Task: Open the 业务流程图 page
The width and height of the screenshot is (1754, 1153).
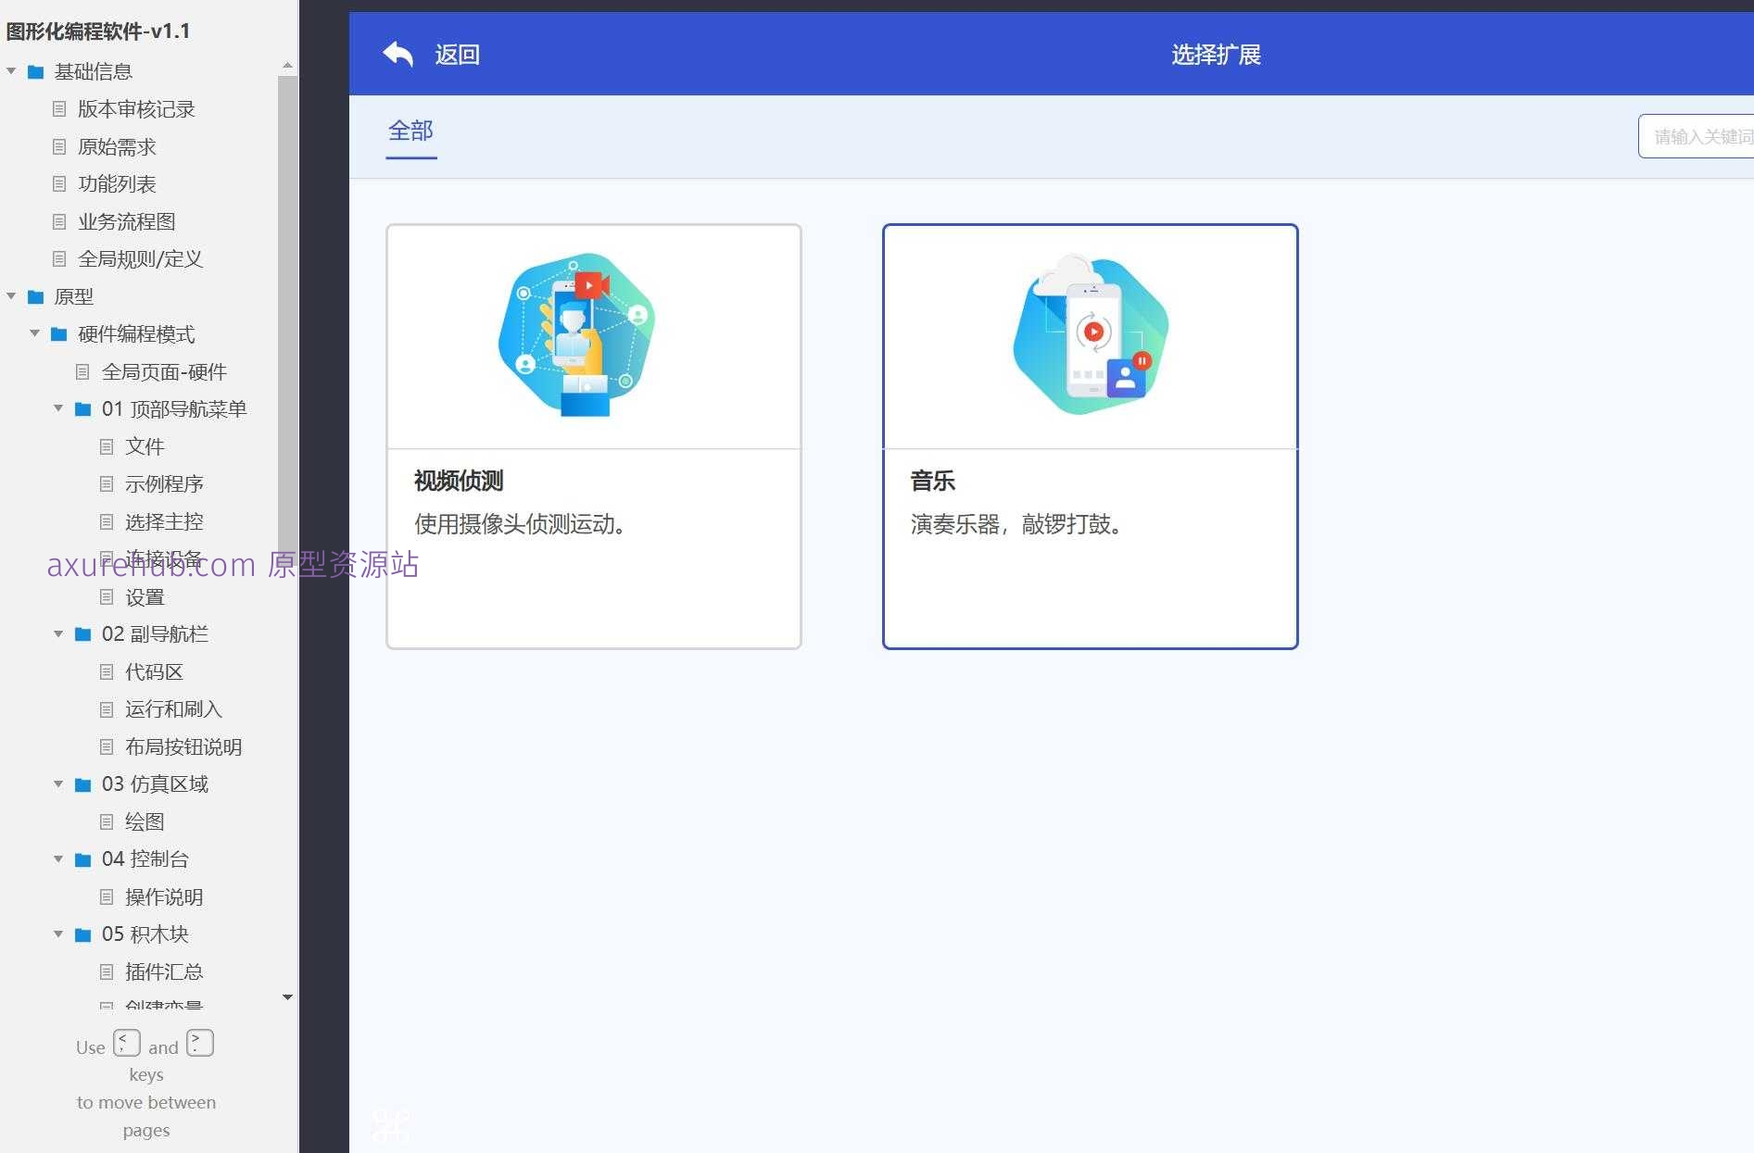Action: 127,221
